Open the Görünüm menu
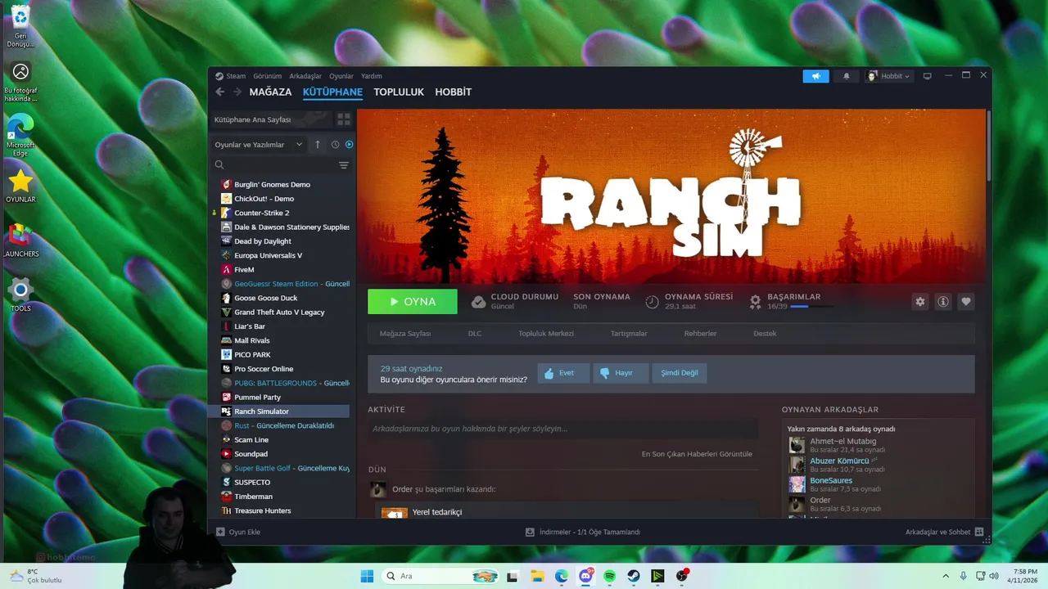 point(267,76)
